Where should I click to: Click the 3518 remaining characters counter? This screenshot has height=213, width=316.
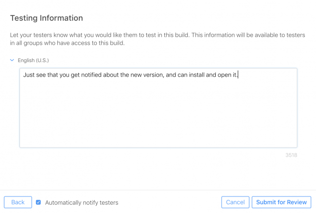[291, 156]
